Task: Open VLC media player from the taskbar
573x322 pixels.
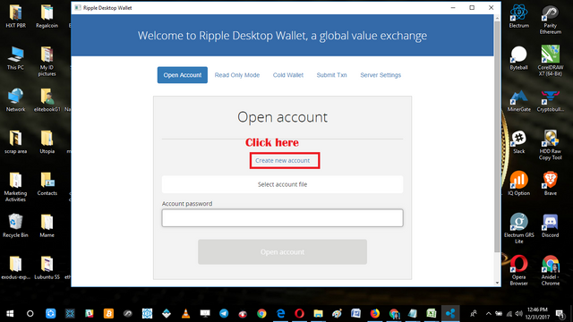Action: (x=185, y=313)
